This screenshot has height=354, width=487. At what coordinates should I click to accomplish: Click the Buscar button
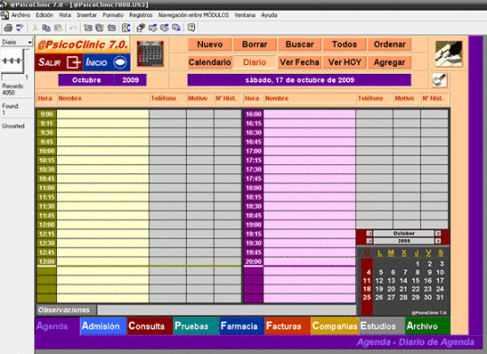pyautogui.click(x=299, y=44)
